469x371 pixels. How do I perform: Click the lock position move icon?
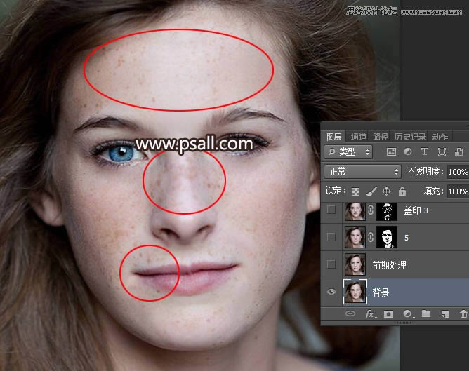click(386, 191)
